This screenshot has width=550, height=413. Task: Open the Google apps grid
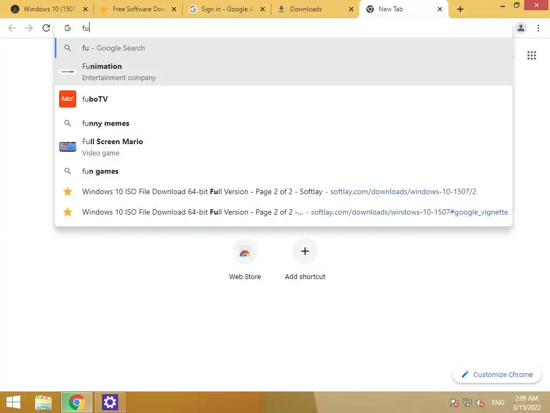tap(532, 55)
